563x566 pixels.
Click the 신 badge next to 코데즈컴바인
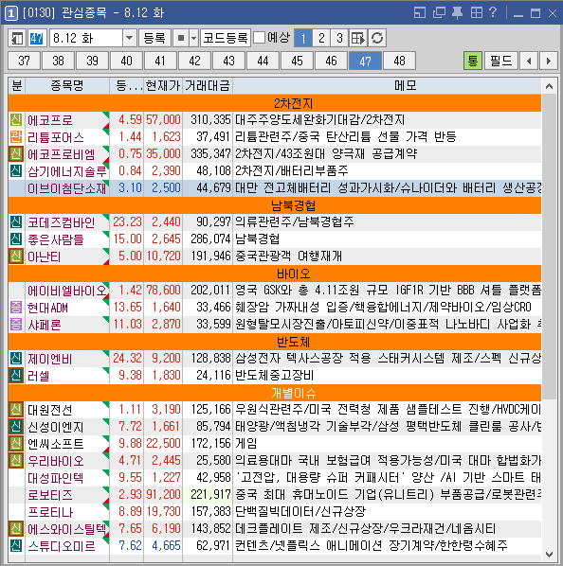click(16, 222)
